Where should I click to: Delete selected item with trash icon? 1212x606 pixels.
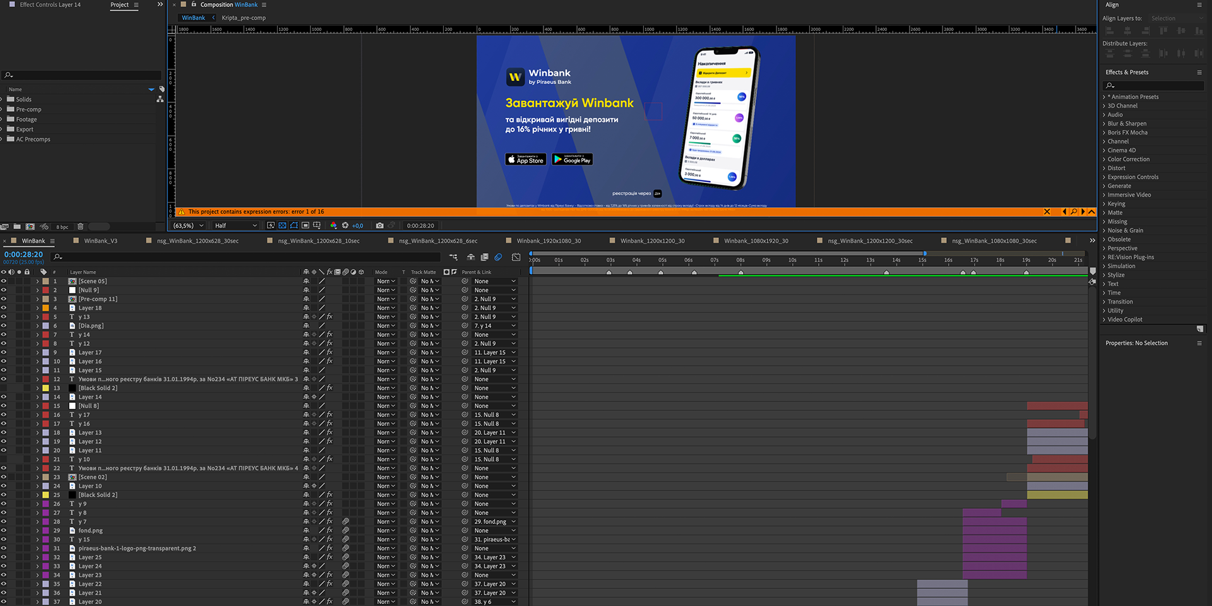pyautogui.click(x=80, y=227)
